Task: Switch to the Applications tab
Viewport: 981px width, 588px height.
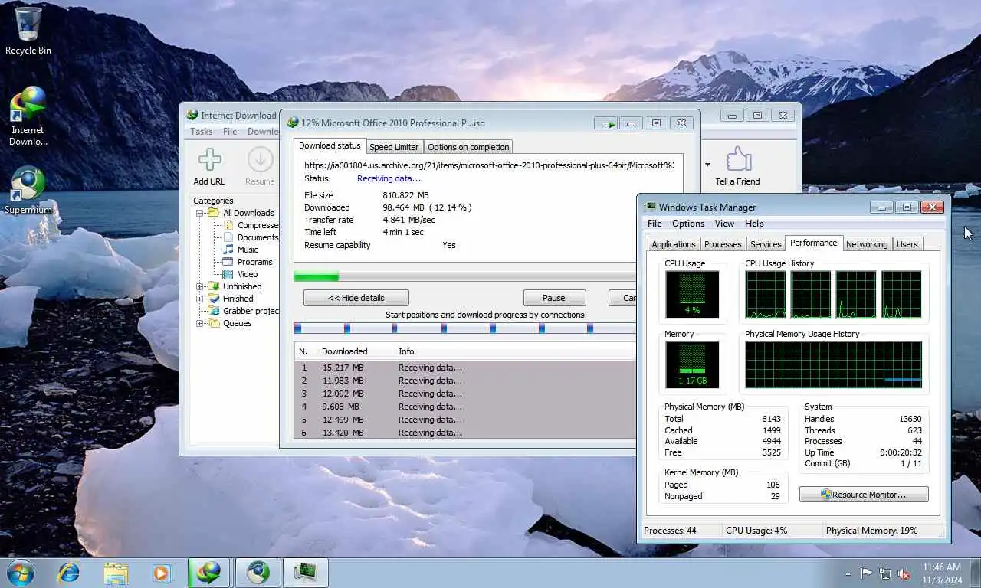Action: pos(674,244)
